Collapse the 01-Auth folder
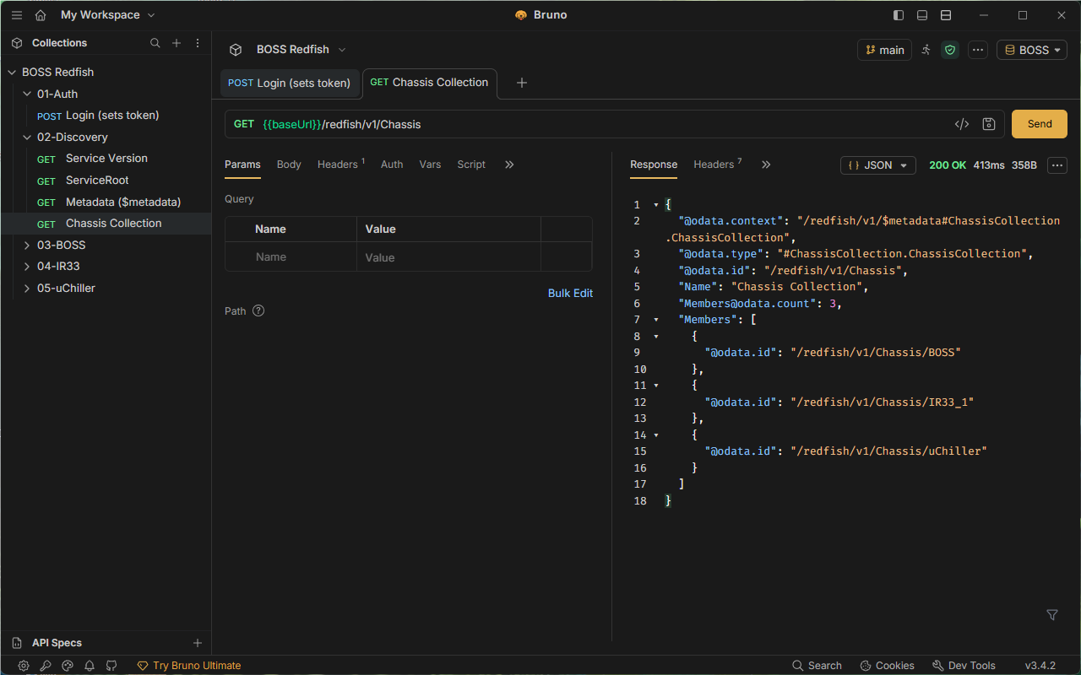 [x=27, y=94]
